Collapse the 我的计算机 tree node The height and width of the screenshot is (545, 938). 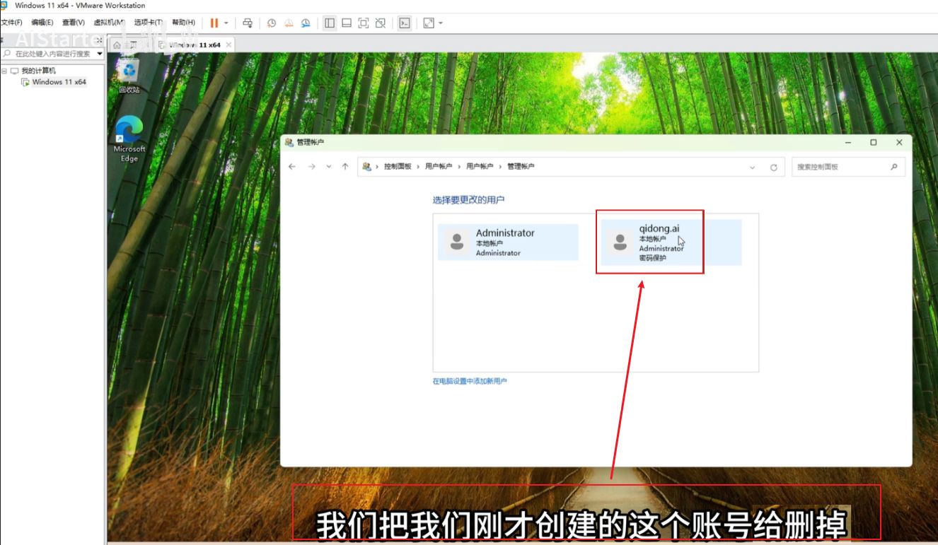[4, 71]
